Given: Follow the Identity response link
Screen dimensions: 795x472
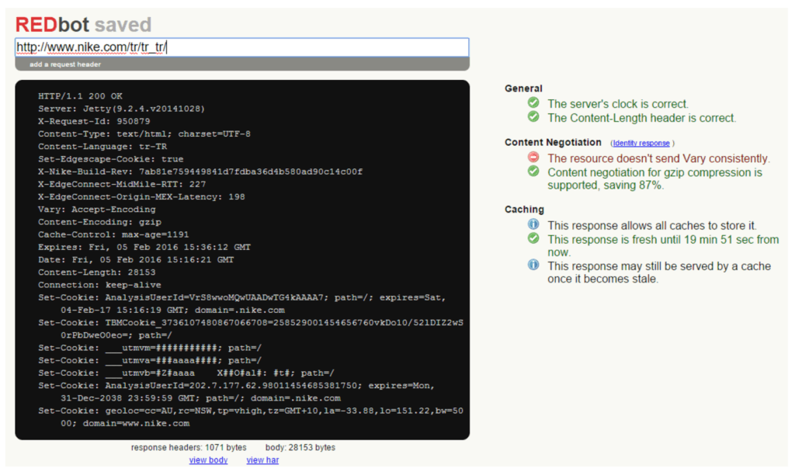Looking at the screenshot, I should click(641, 144).
